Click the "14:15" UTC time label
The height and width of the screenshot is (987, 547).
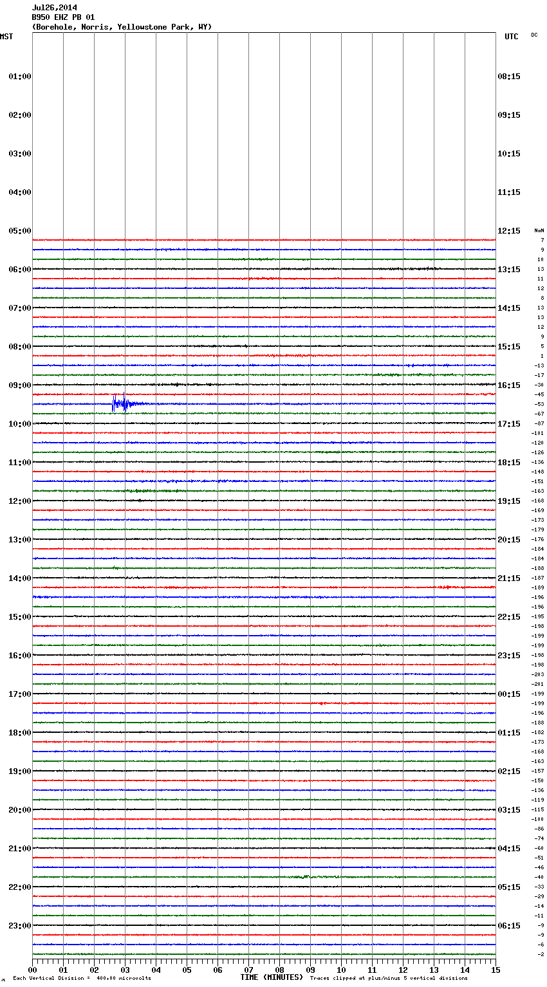point(509,308)
